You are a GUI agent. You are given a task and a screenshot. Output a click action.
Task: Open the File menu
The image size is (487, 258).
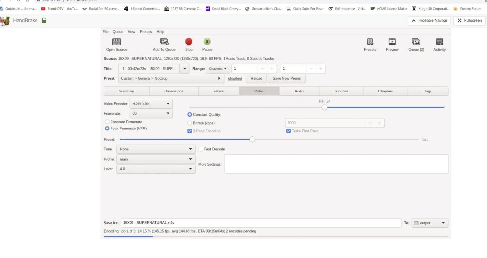coord(106,32)
